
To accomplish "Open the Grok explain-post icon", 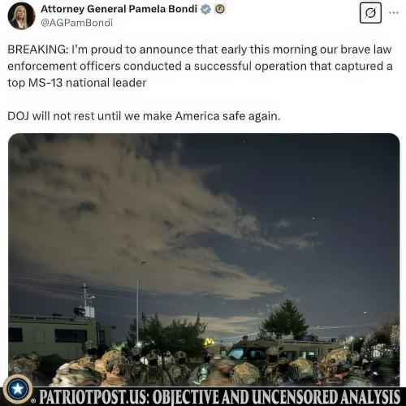I will click(370, 13).
